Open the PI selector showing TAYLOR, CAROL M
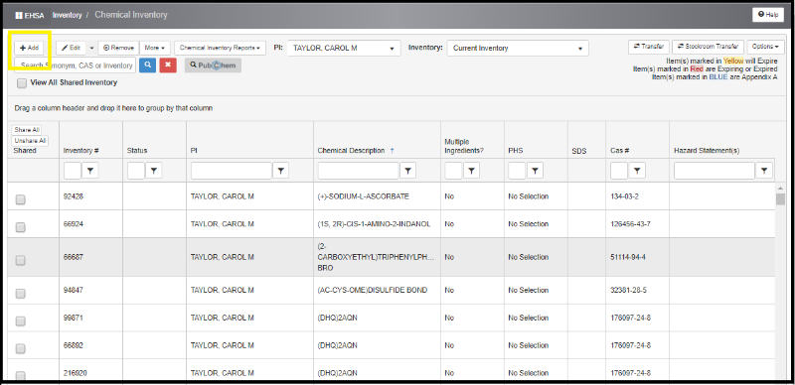795x385 pixels. tap(344, 48)
